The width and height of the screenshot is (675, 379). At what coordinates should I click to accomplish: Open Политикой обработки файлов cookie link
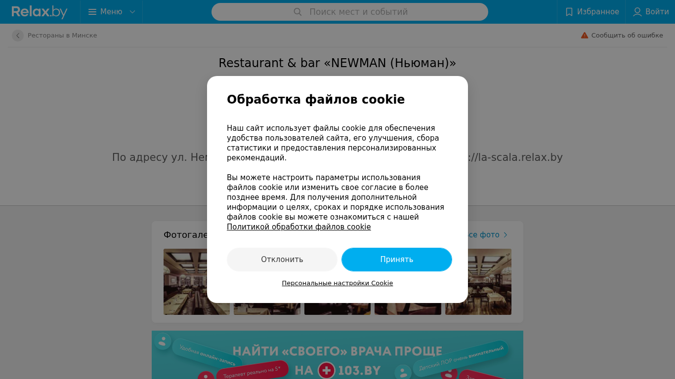(x=299, y=227)
